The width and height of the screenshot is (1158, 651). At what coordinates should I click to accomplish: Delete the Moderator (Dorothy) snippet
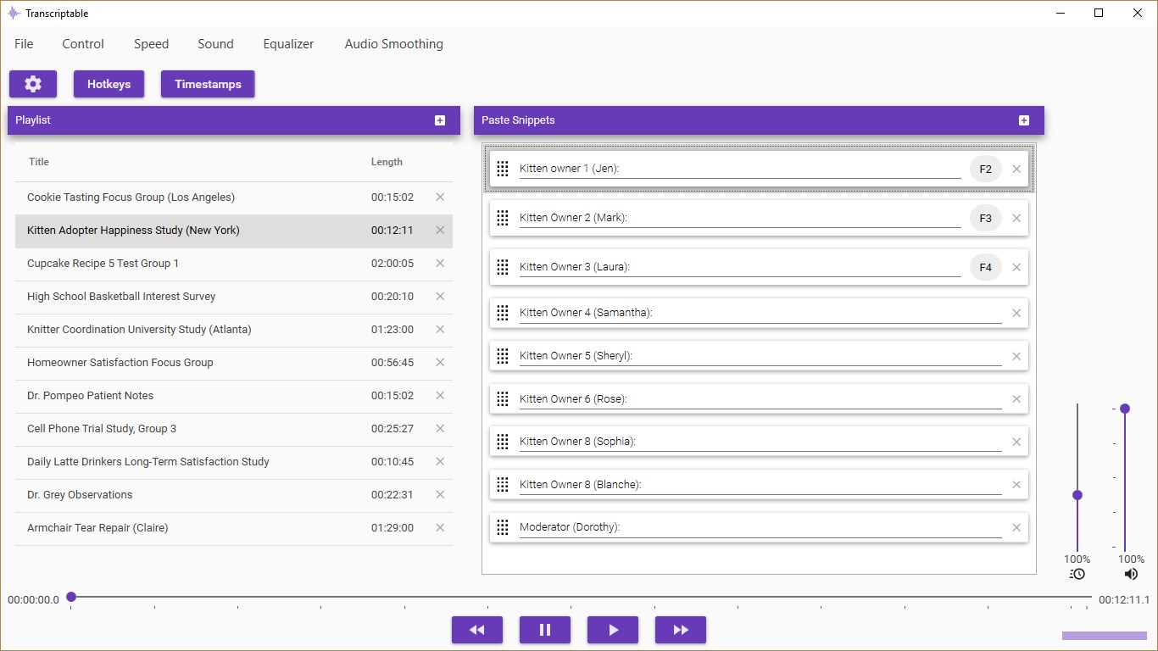[1016, 526]
